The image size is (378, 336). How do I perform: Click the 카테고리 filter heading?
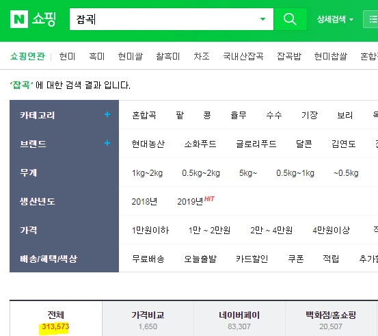[x=38, y=115]
